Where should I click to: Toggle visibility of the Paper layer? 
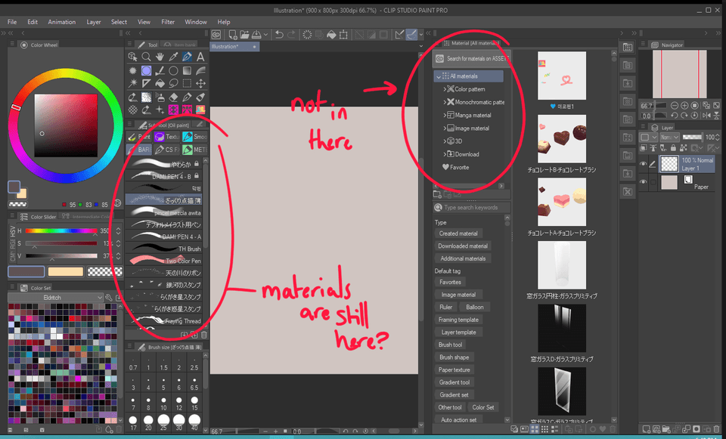coord(644,182)
